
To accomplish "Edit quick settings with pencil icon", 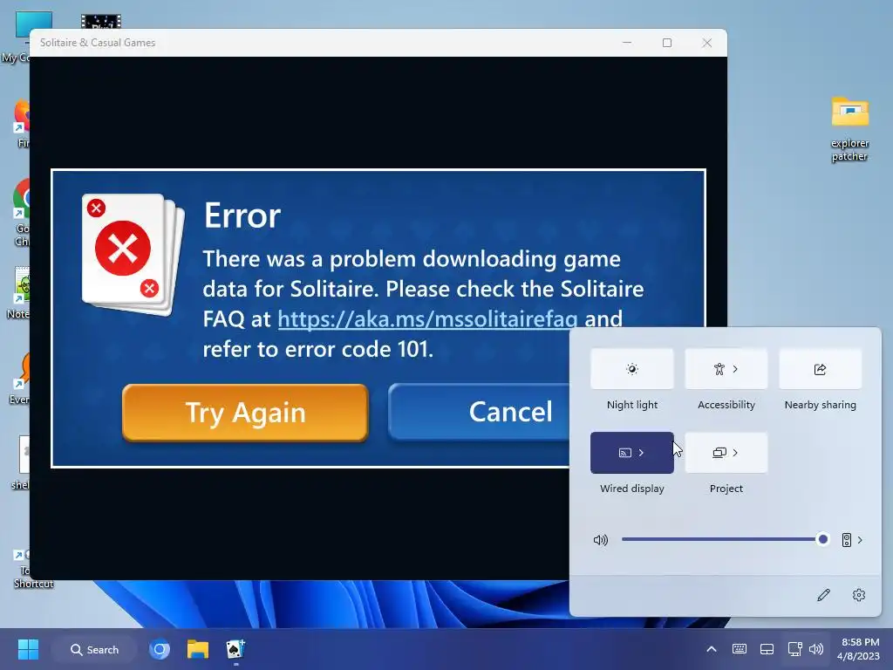I will [x=823, y=595].
